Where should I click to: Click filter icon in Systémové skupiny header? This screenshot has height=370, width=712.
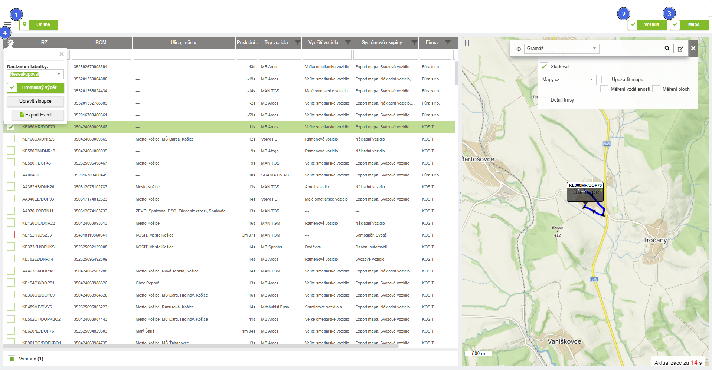click(414, 43)
